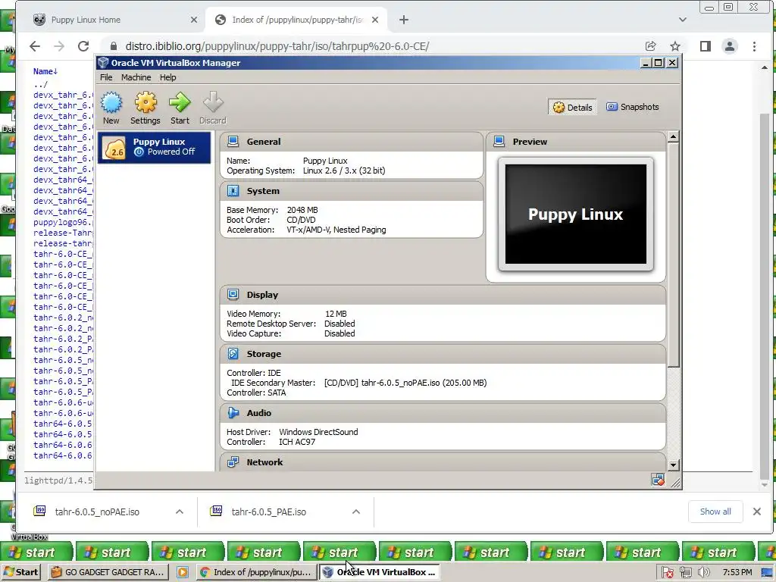Screen dimensions: 776x582
Task: Open VirtualBox File menu
Action: click(x=106, y=77)
